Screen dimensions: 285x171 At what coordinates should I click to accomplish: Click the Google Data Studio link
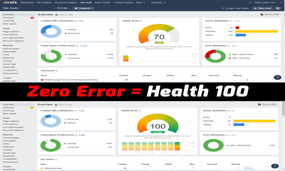(x=236, y=8)
